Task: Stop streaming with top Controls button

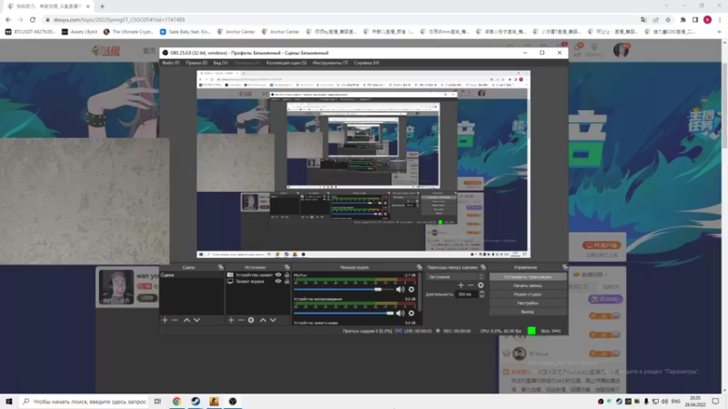Action: pos(528,277)
